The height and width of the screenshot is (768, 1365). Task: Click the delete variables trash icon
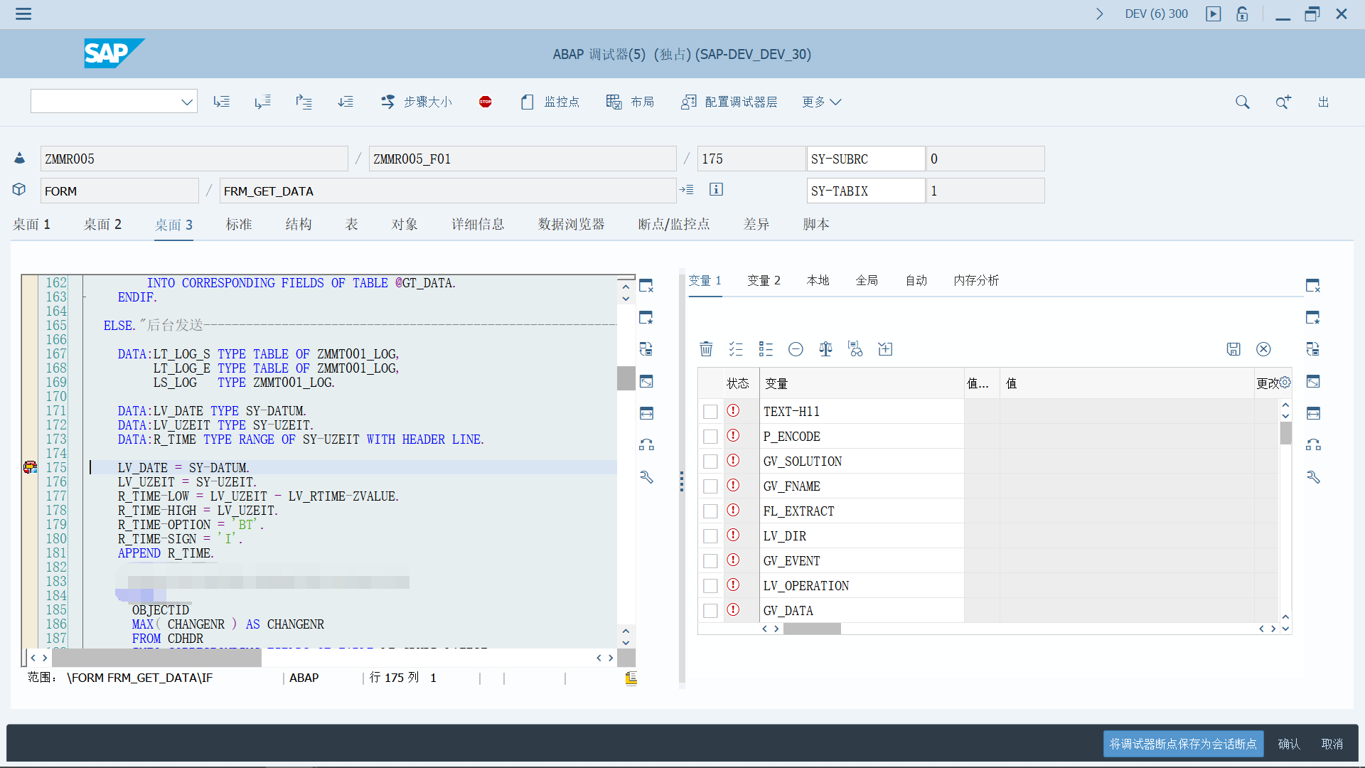(706, 349)
